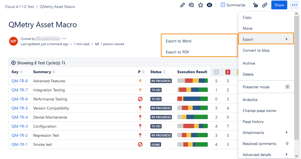Open QM-TR-3 link
Viewport: 301px width, 159px height.
pos(20,126)
